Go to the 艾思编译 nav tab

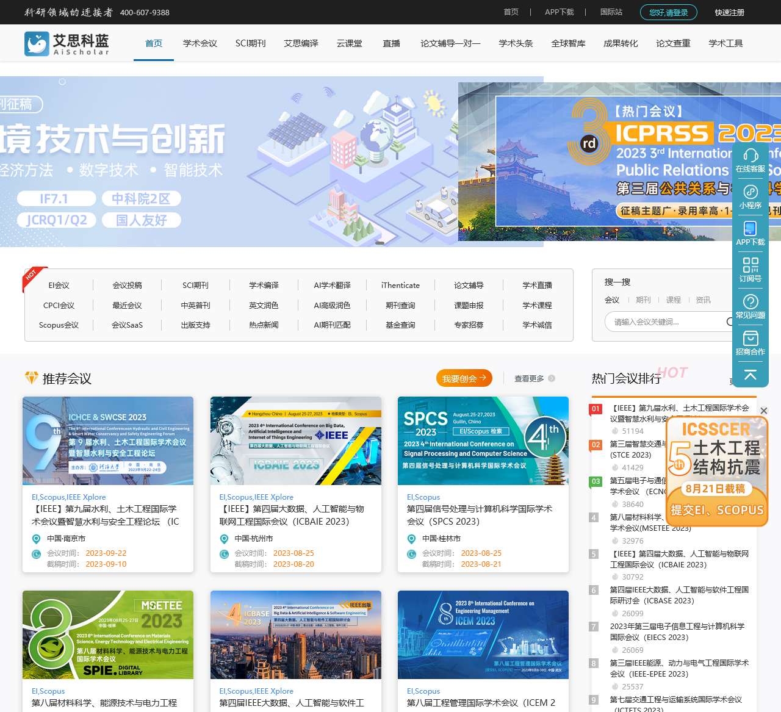(x=301, y=43)
